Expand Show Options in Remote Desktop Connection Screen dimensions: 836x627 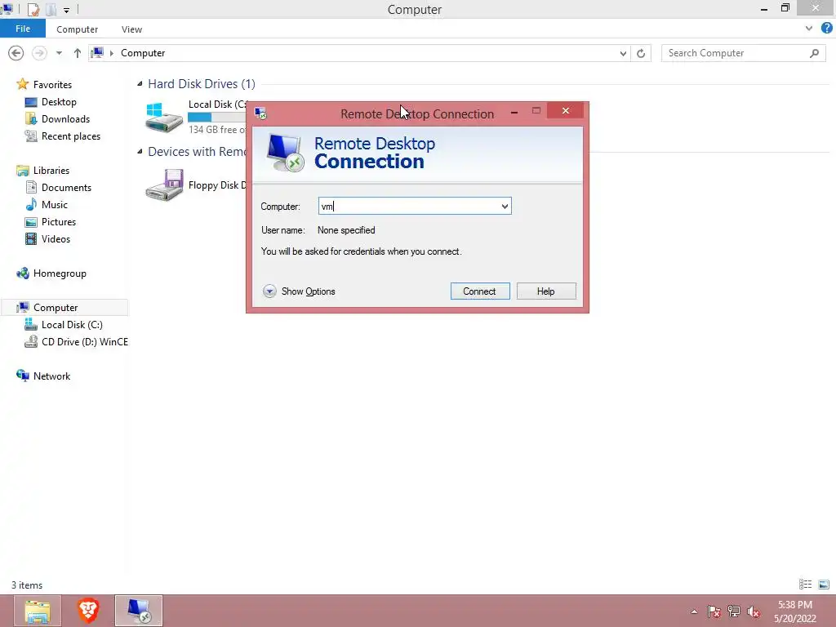[299, 291]
